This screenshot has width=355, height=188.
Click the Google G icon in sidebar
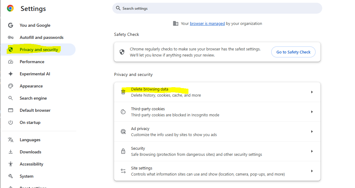tap(11, 25)
